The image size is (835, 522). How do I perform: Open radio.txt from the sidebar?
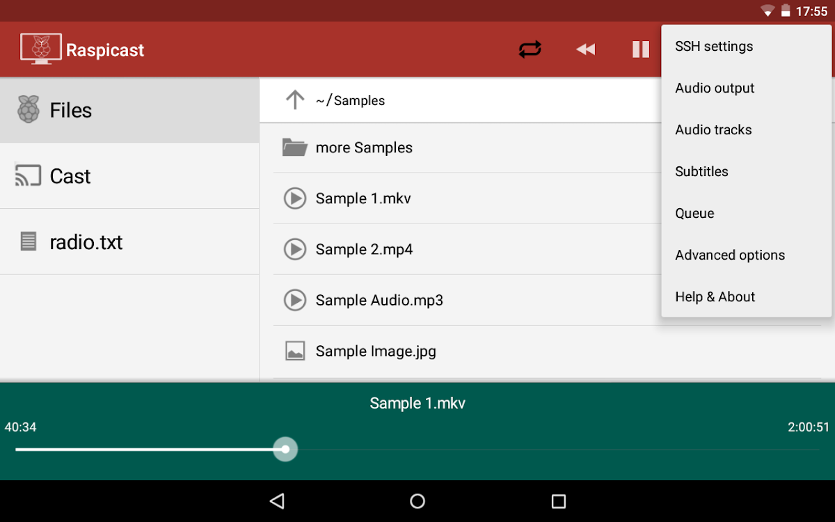tap(129, 242)
